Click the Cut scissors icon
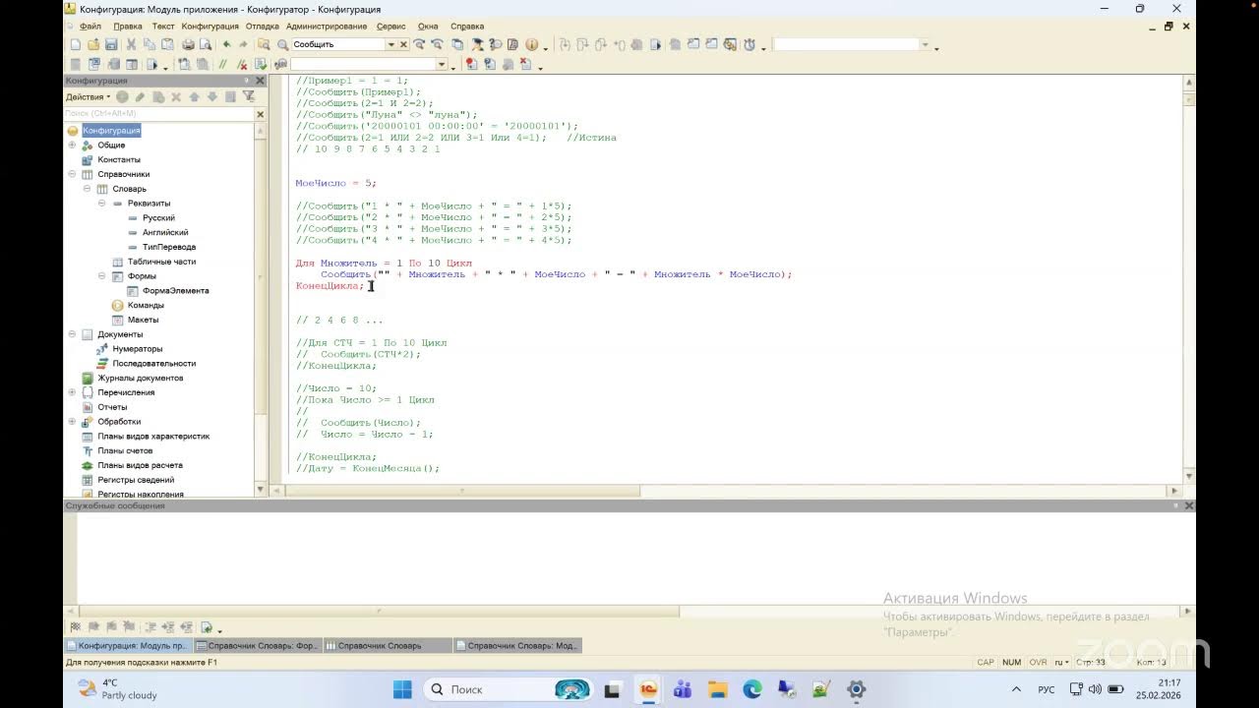The height and width of the screenshot is (708, 1259). click(x=132, y=44)
